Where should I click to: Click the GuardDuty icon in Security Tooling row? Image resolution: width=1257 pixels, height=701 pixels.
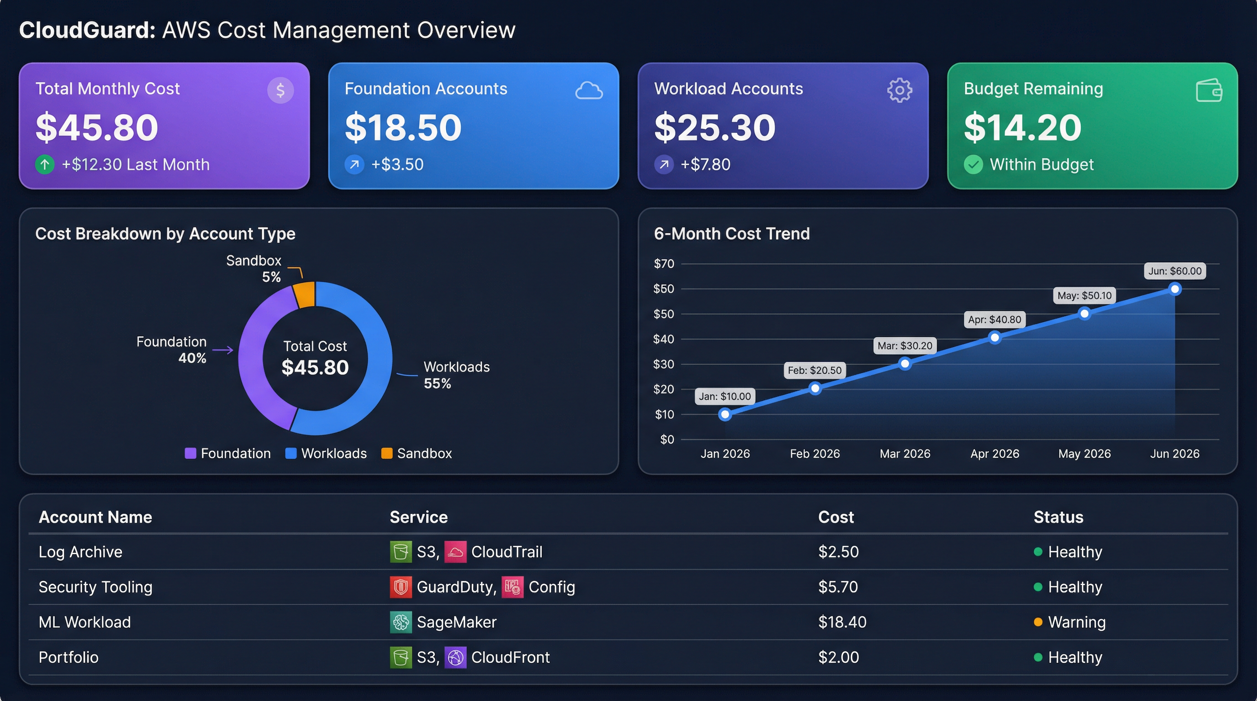[x=401, y=587]
